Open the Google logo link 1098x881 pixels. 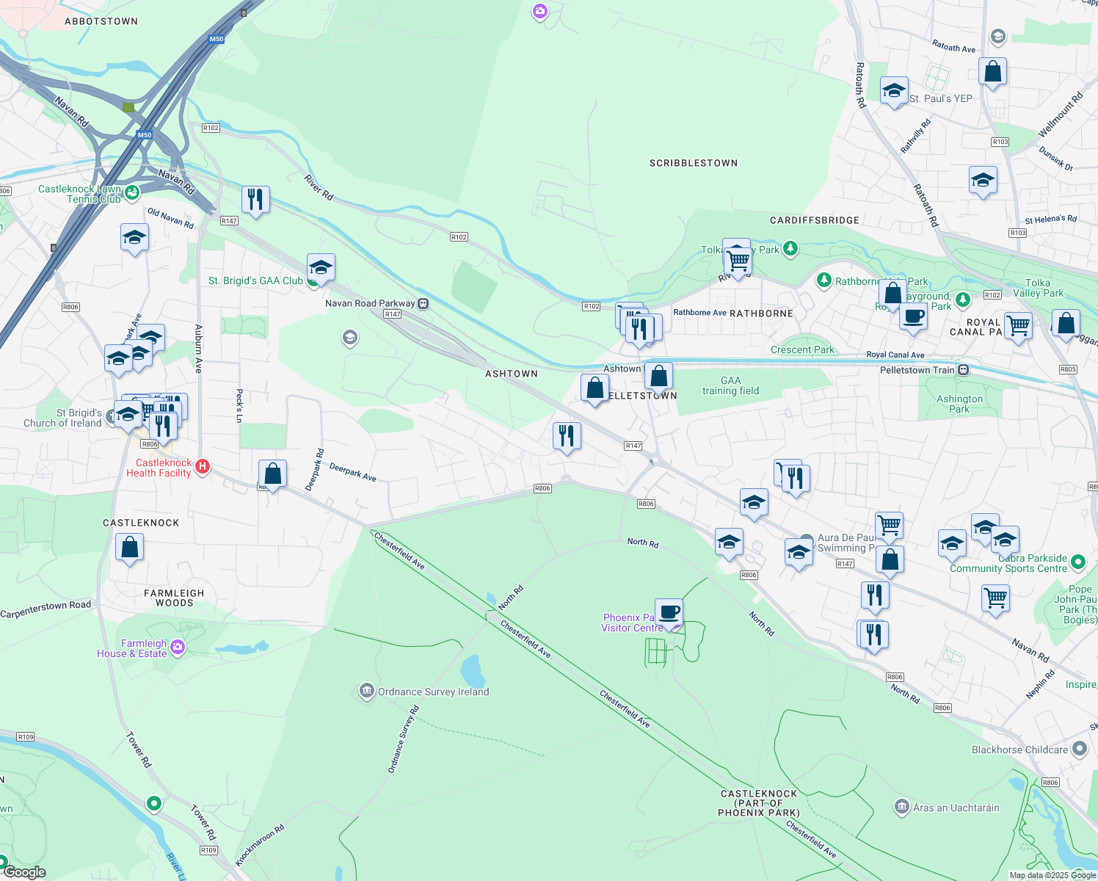[25, 872]
